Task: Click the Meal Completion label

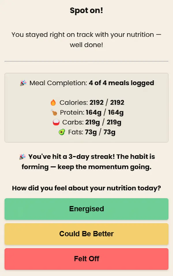Action: click(58, 83)
